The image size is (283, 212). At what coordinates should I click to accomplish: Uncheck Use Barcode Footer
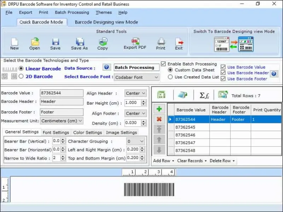(223, 79)
